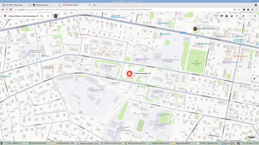Close the 29-7285 Поручение tab
Image resolution: width=259 pixels, height=145 pixels.
pyautogui.click(x=30, y=5)
